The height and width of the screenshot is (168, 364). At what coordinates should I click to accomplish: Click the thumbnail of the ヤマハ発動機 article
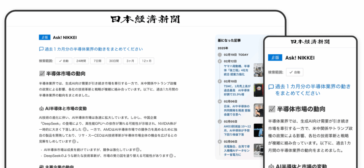[x=258, y=70]
